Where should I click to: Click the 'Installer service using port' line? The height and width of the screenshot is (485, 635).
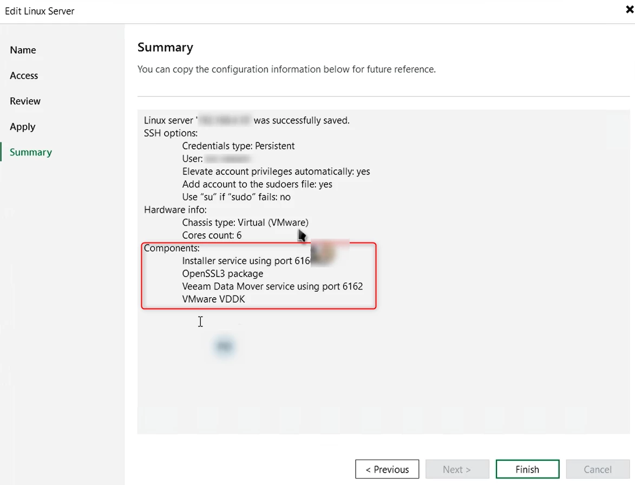click(x=246, y=261)
